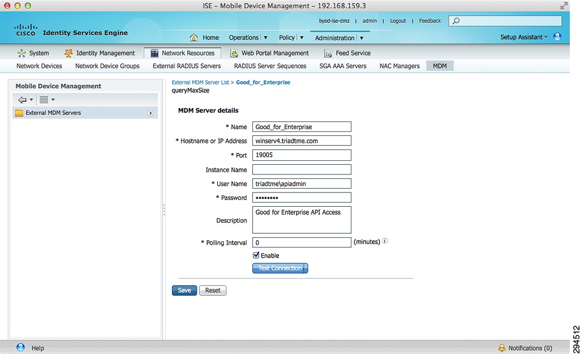
Task: Click the Notifications bell icon
Action: [x=501, y=348]
